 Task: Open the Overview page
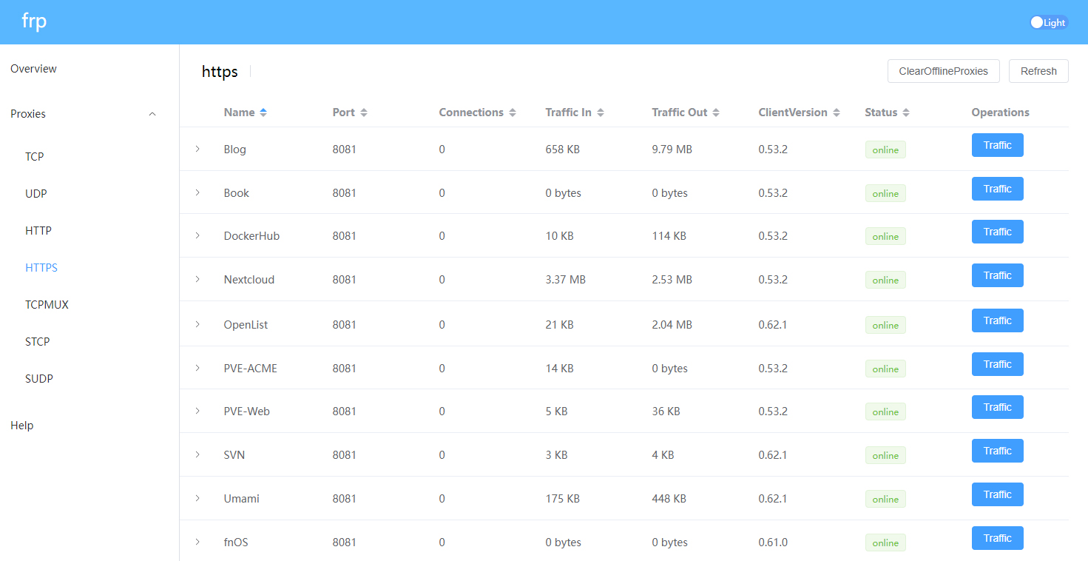coord(33,69)
